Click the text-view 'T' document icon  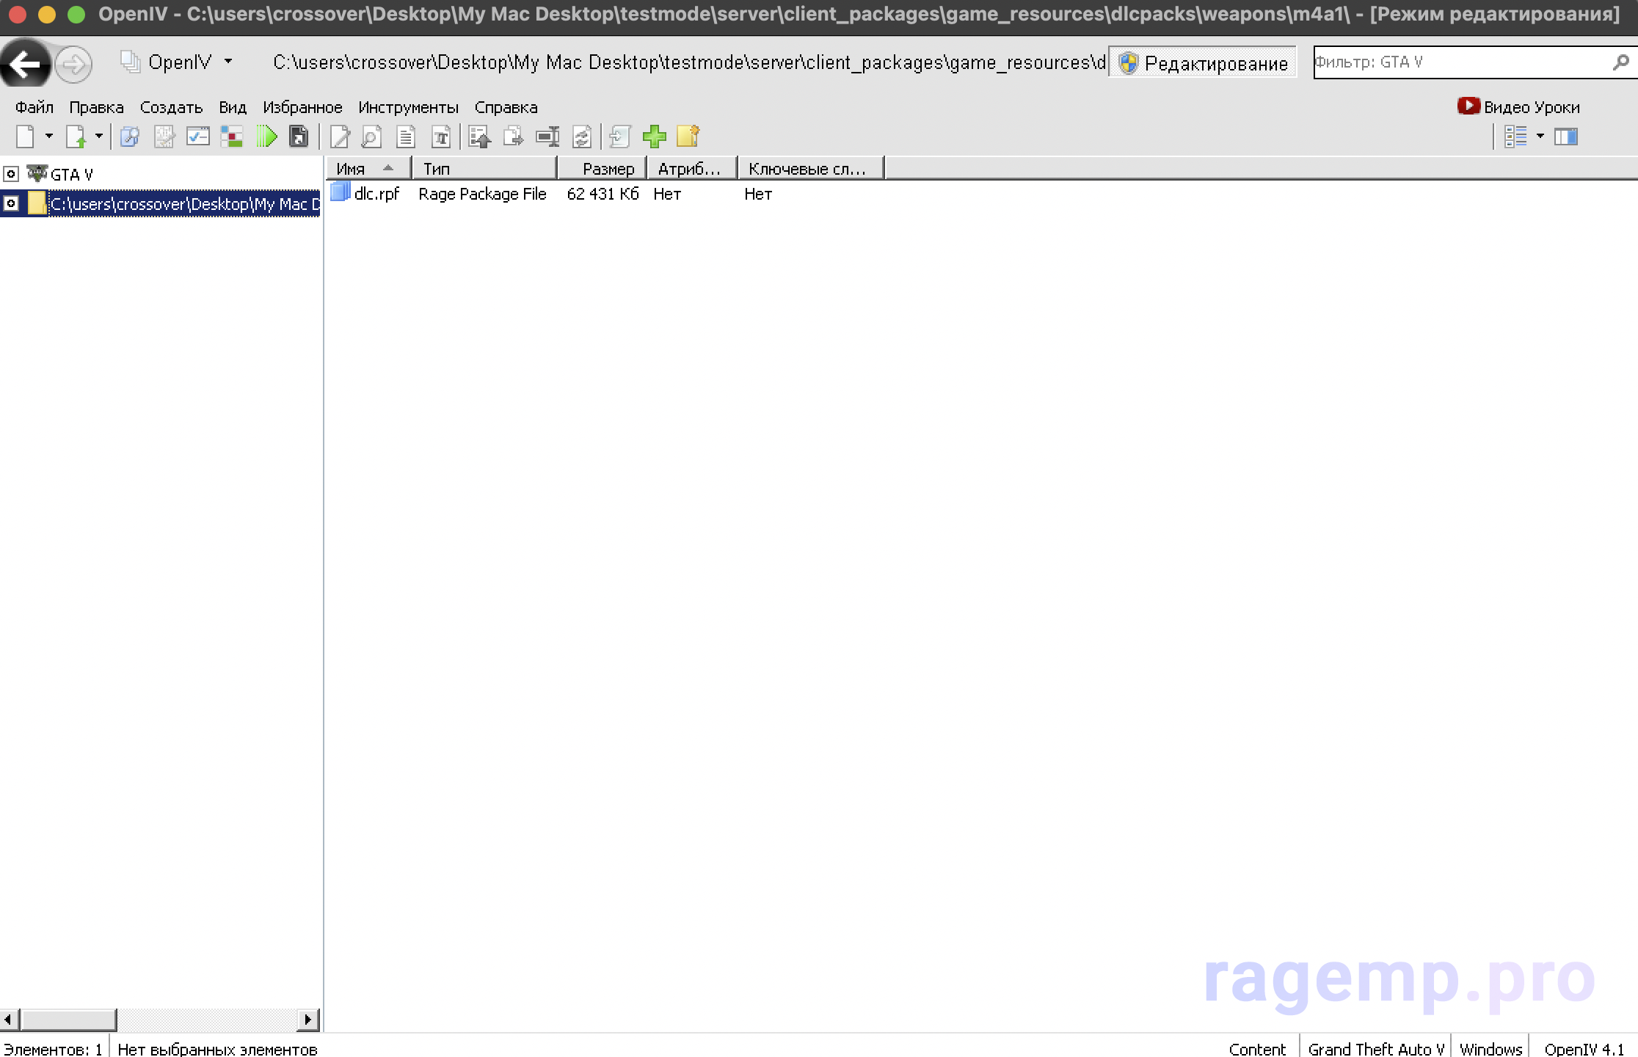[440, 137]
